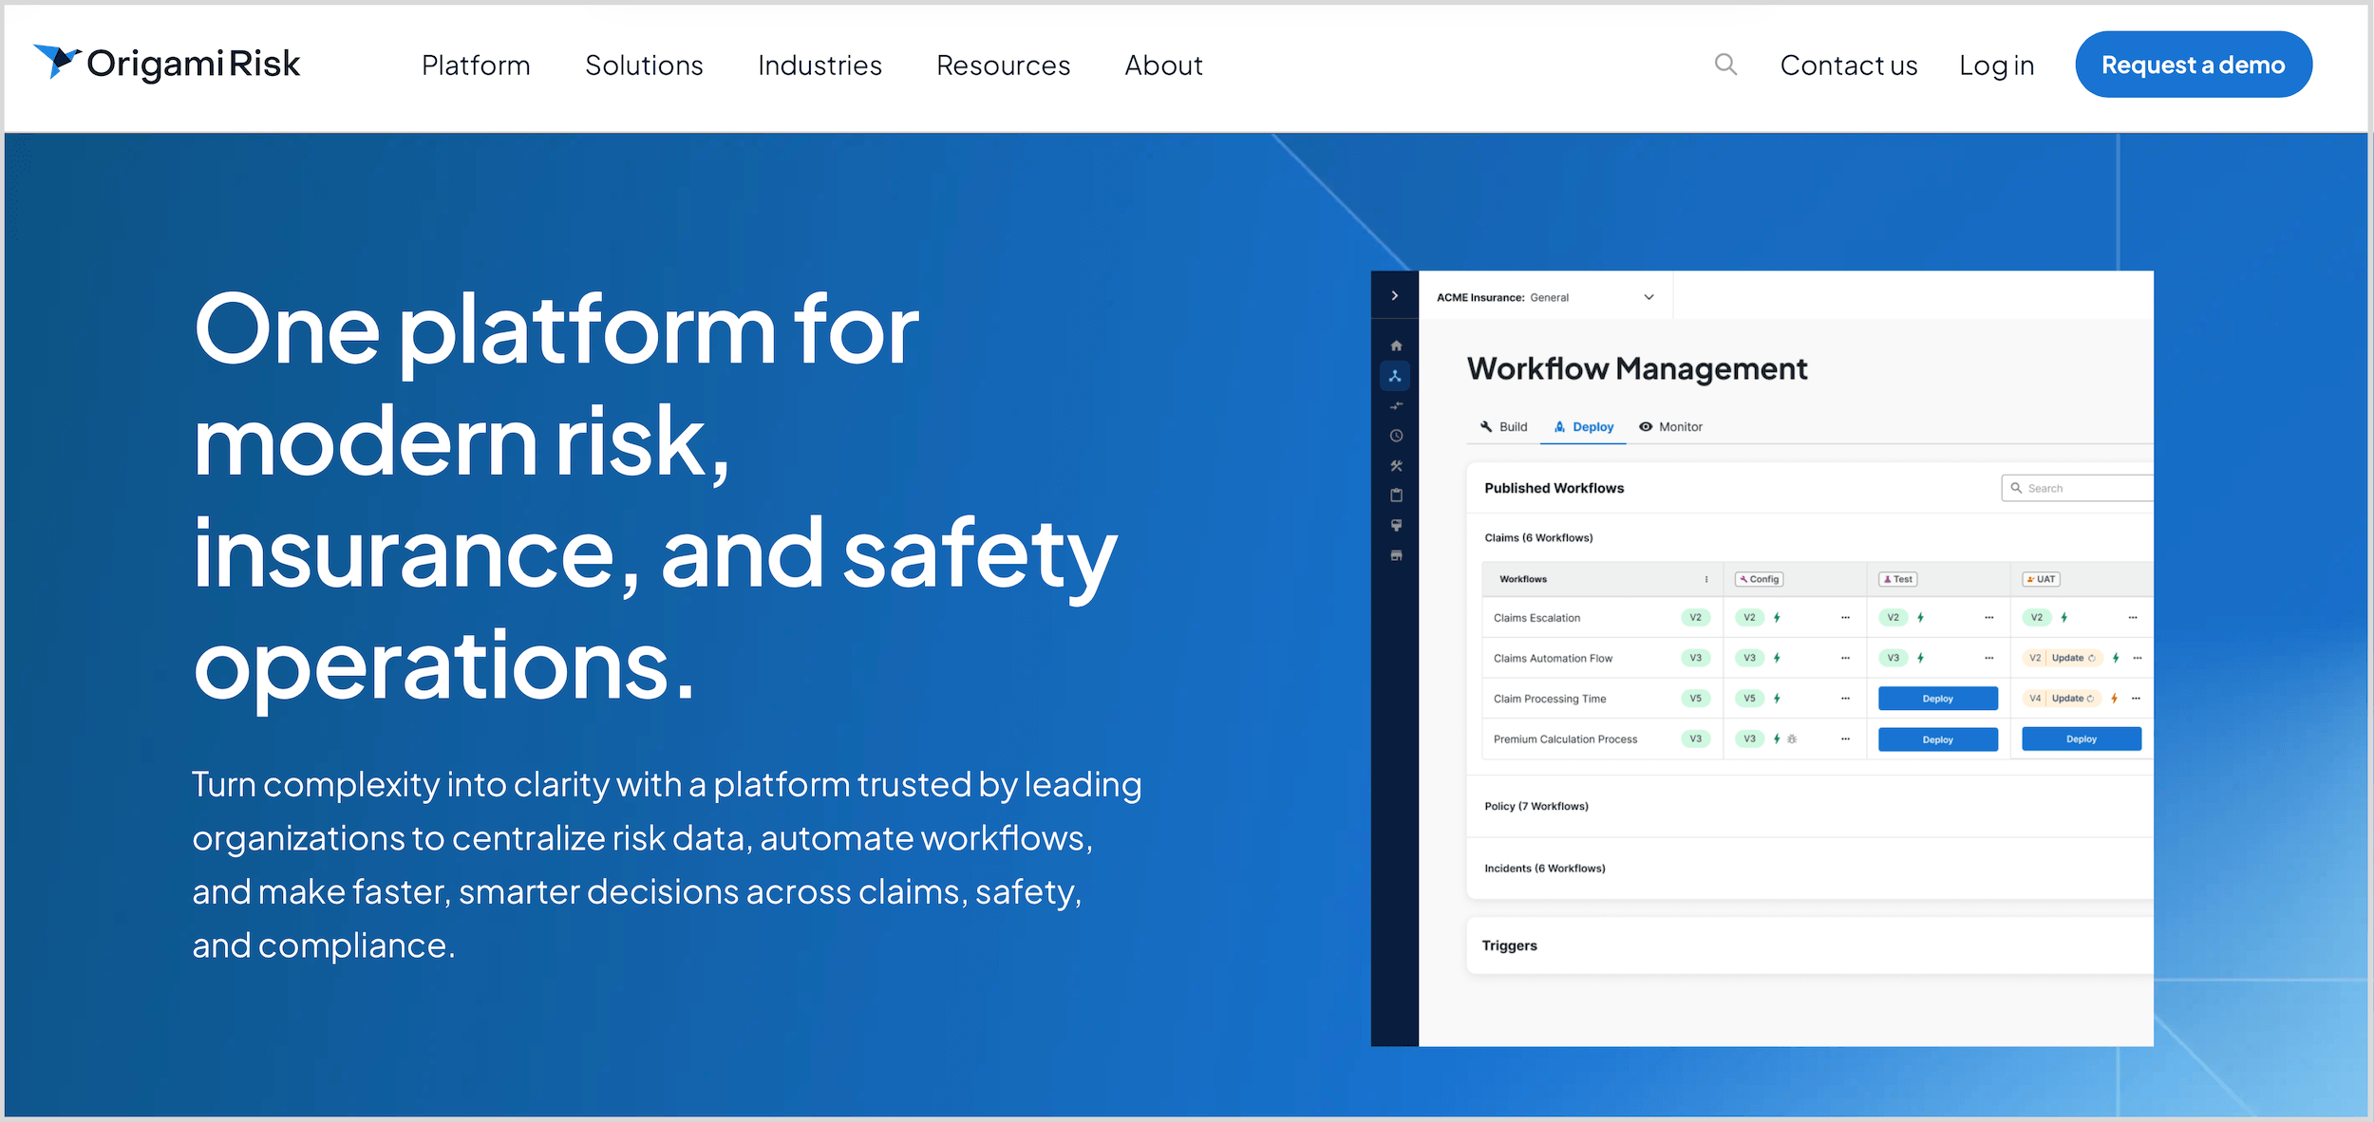Open the clock history sidebar icon
This screenshot has height=1122, width=2374.
(1395, 436)
